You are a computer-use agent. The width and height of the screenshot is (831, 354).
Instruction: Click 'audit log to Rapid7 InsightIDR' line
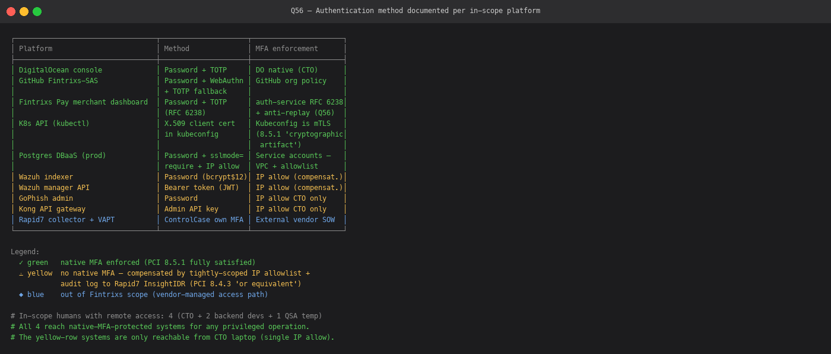coord(181,284)
